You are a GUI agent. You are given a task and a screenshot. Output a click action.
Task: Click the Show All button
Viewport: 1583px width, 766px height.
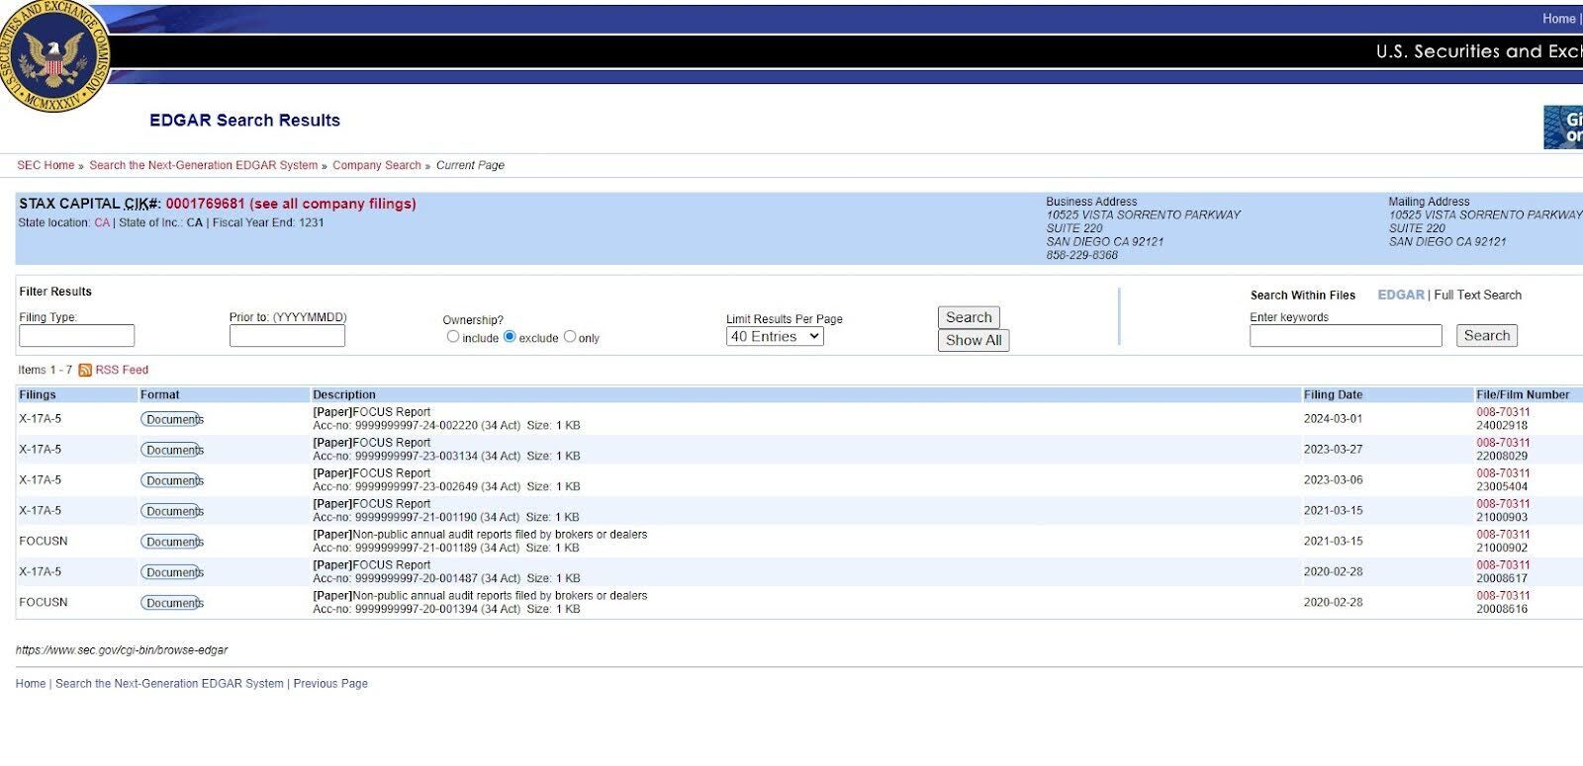974,340
